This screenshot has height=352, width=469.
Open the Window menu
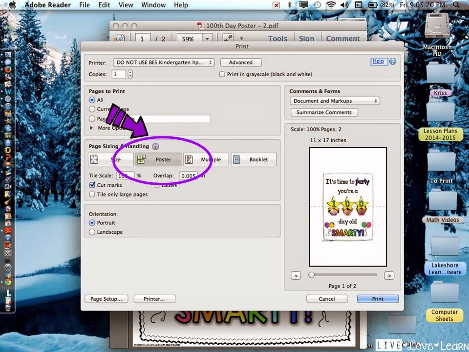click(153, 5)
